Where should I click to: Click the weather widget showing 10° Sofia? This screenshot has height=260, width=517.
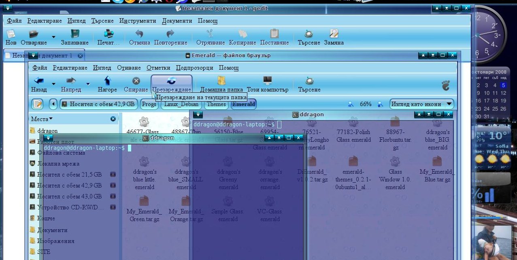(x=491, y=148)
